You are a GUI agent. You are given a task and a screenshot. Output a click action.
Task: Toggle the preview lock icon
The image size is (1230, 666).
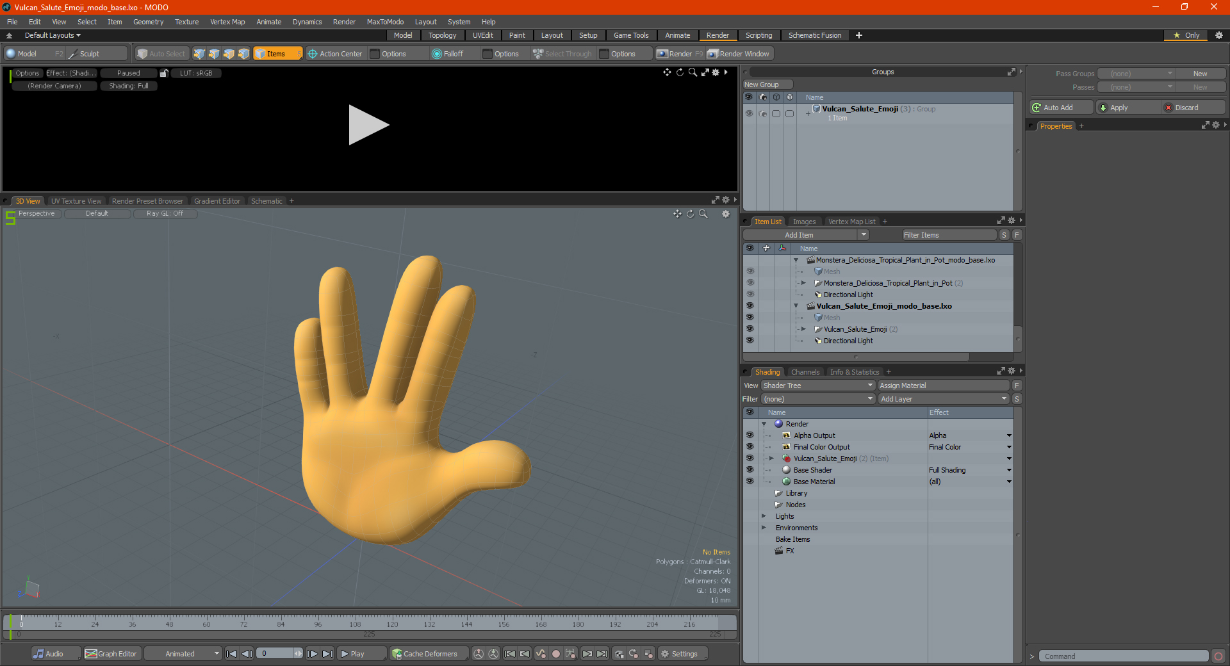[x=164, y=73]
